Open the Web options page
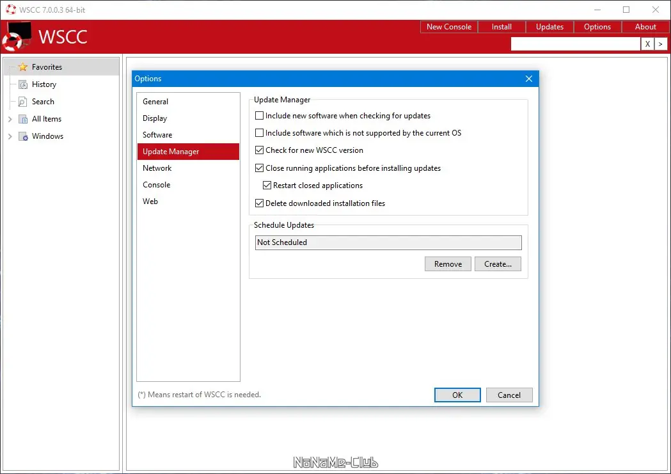This screenshot has height=474, width=671. pyautogui.click(x=188, y=201)
